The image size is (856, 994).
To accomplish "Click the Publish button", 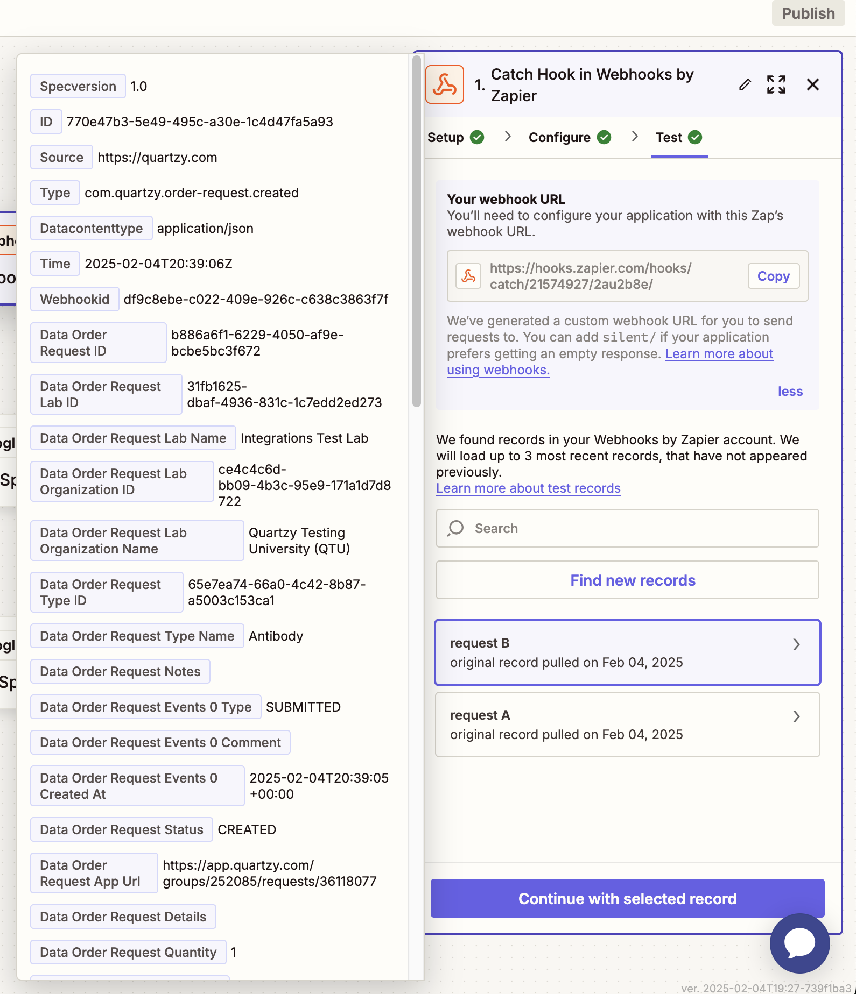I will click(808, 13).
